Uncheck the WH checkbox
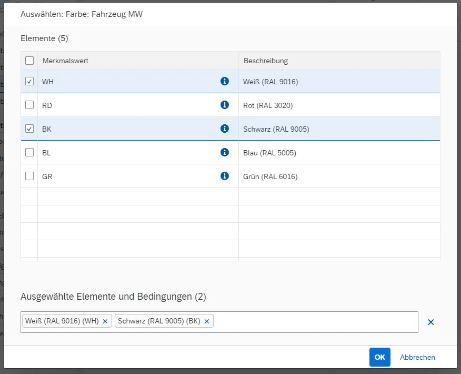461x374 pixels. tap(29, 82)
